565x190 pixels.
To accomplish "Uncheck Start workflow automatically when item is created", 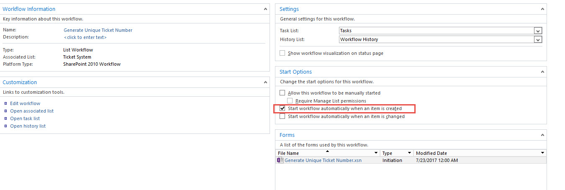I will point(282,108).
